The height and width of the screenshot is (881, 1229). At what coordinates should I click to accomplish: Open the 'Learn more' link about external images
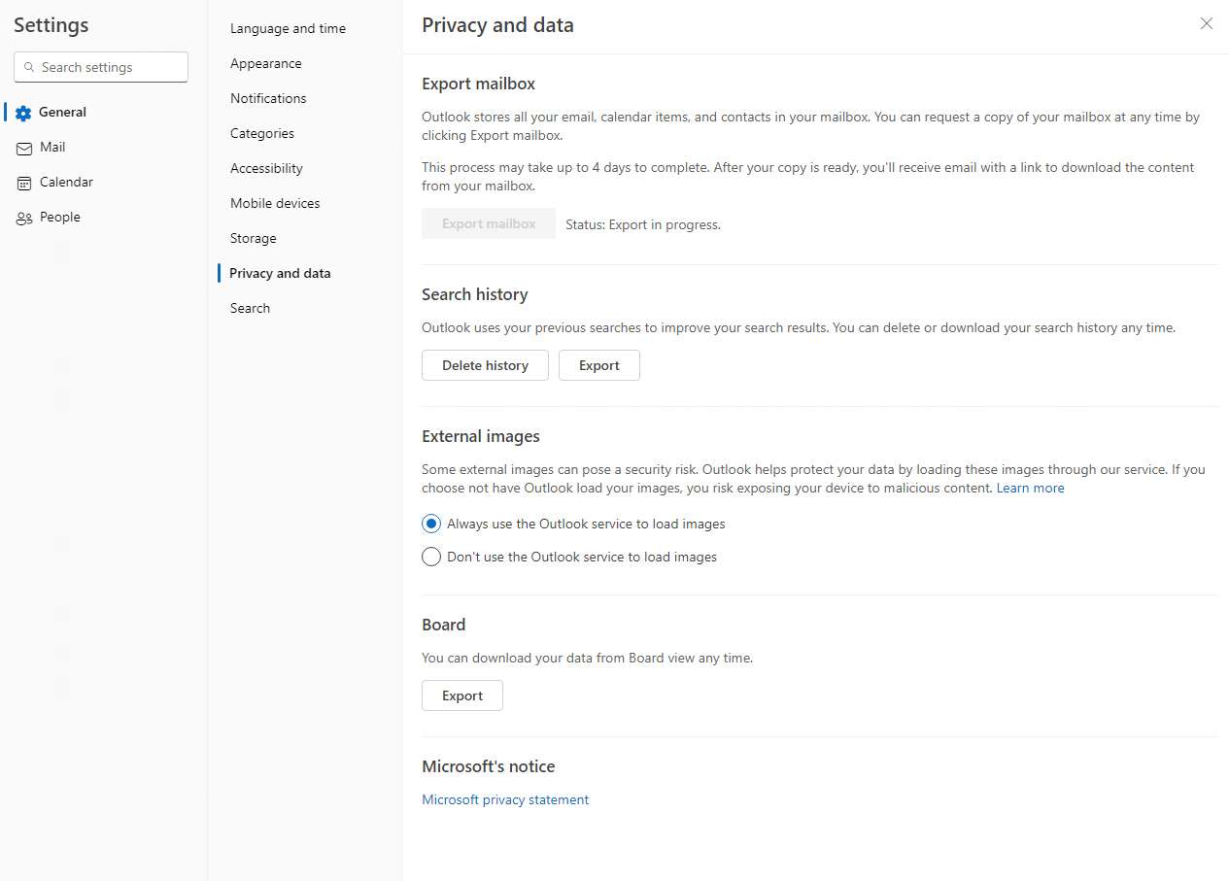tap(1030, 487)
